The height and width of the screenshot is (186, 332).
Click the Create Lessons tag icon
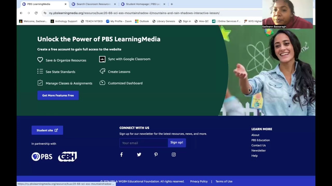coord(102,71)
